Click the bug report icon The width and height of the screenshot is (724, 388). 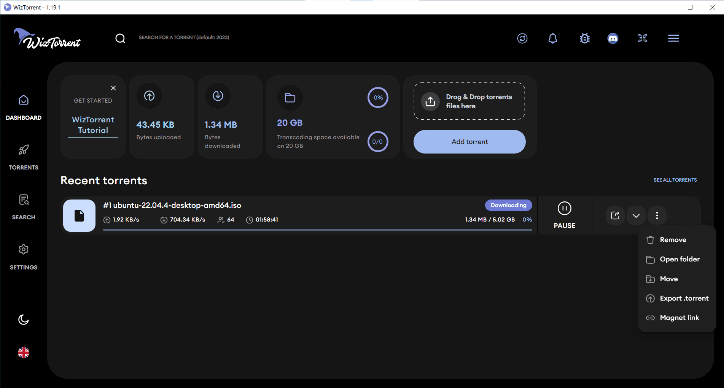tap(585, 38)
